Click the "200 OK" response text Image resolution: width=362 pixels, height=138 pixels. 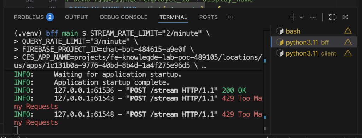pos(234,90)
